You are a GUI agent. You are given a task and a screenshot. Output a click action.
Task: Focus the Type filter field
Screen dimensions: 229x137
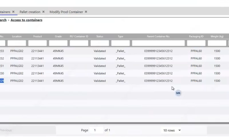click(121, 43)
